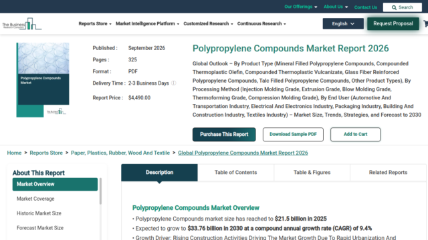Expand the Continuous Research menu
Screen dimensions: 428x240
[x=261, y=24]
